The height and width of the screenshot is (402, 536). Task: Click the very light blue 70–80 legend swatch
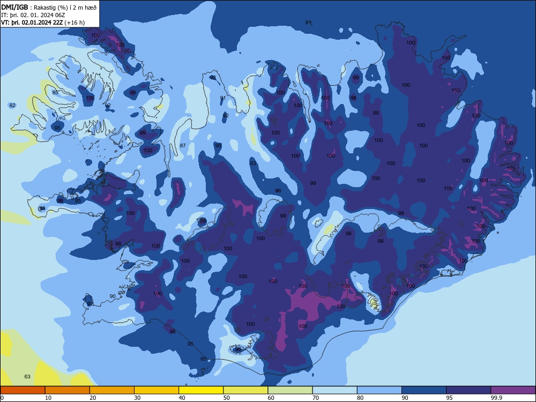pyautogui.click(x=334, y=390)
